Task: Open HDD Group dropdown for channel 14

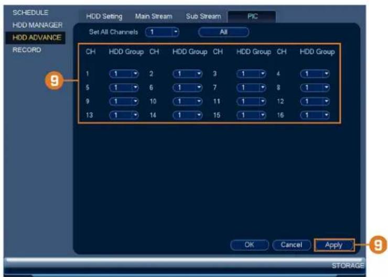Action: point(188,115)
